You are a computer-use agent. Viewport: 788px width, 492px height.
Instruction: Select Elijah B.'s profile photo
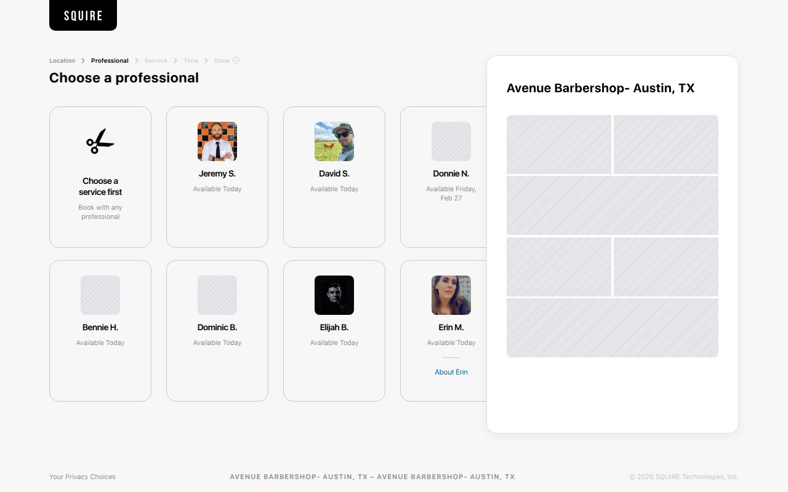[334, 295]
